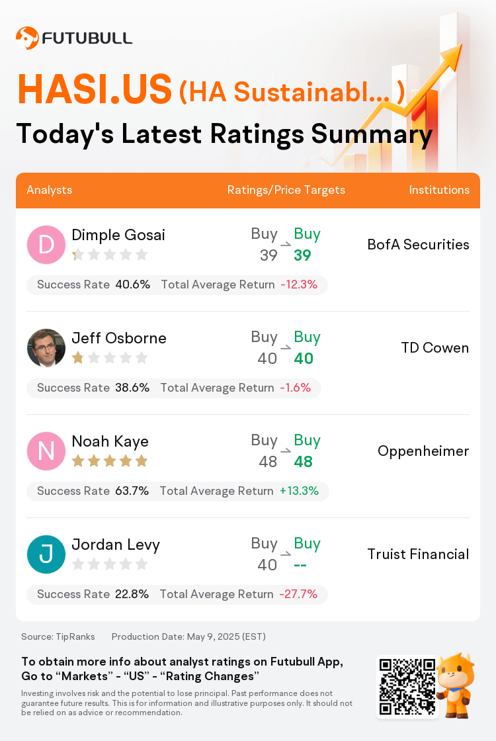Click the Truist Financial institution name

point(418,554)
